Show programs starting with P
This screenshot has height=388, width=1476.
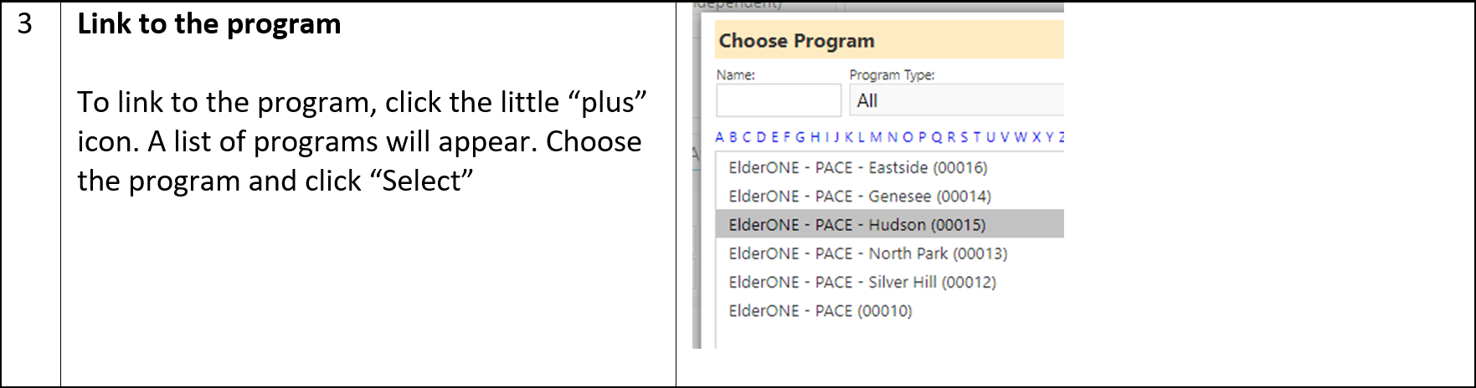click(x=922, y=137)
